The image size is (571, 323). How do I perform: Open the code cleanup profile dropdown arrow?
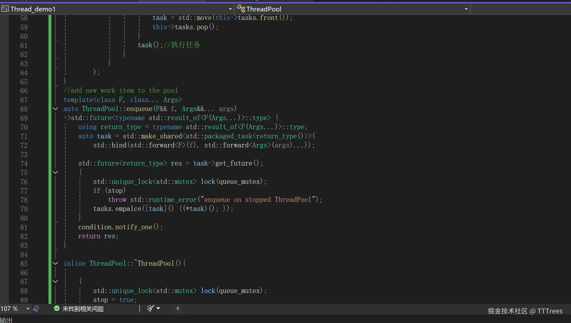[158, 308]
